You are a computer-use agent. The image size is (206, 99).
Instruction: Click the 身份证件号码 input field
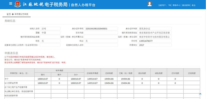tap(101, 29)
